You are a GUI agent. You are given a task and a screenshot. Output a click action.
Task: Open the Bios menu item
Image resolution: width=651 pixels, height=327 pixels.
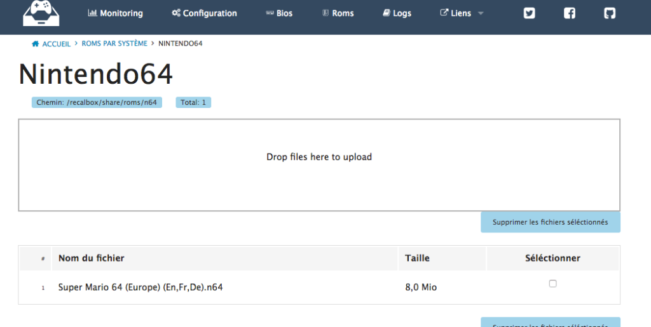click(x=278, y=13)
